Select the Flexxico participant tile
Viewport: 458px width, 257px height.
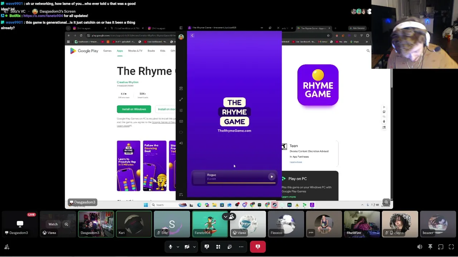[x=286, y=224]
